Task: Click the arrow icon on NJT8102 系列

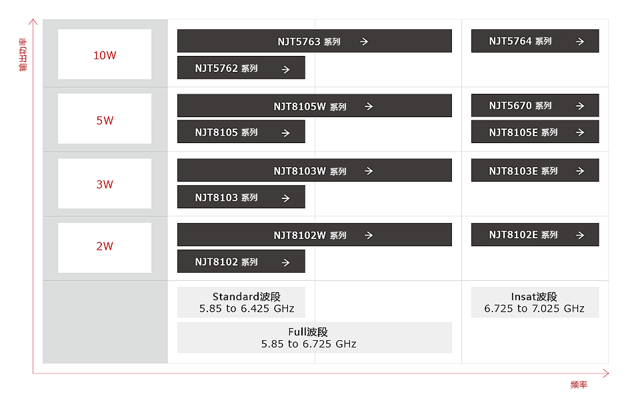Action: click(x=285, y=262)
